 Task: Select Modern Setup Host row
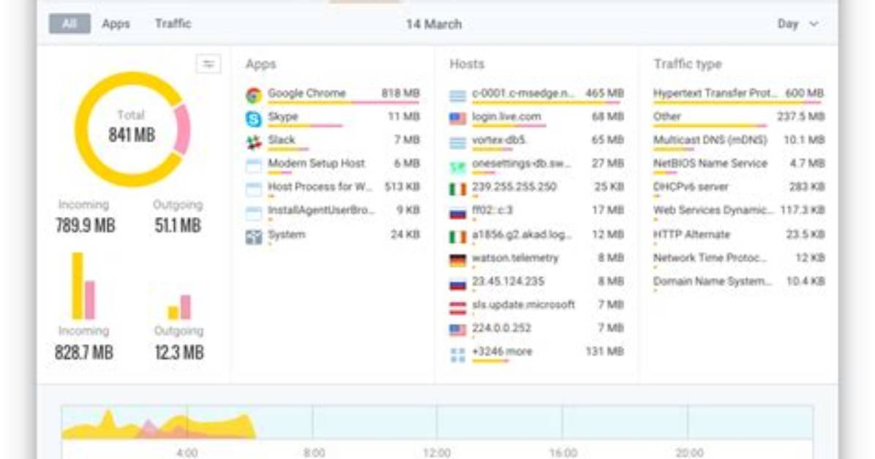(x=333, y=165)
